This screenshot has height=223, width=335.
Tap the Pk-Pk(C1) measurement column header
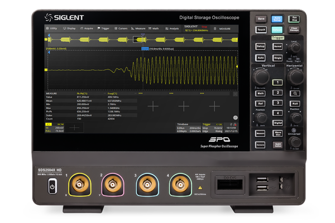tap(82, 94)
